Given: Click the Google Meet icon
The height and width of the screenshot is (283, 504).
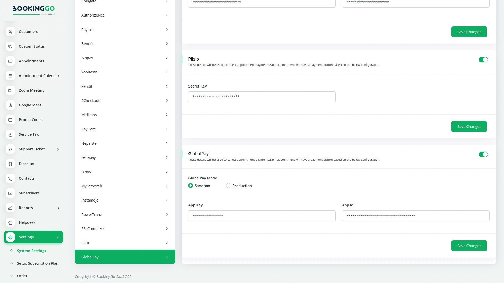Looking at the screenshot, I should pos(10,105).
